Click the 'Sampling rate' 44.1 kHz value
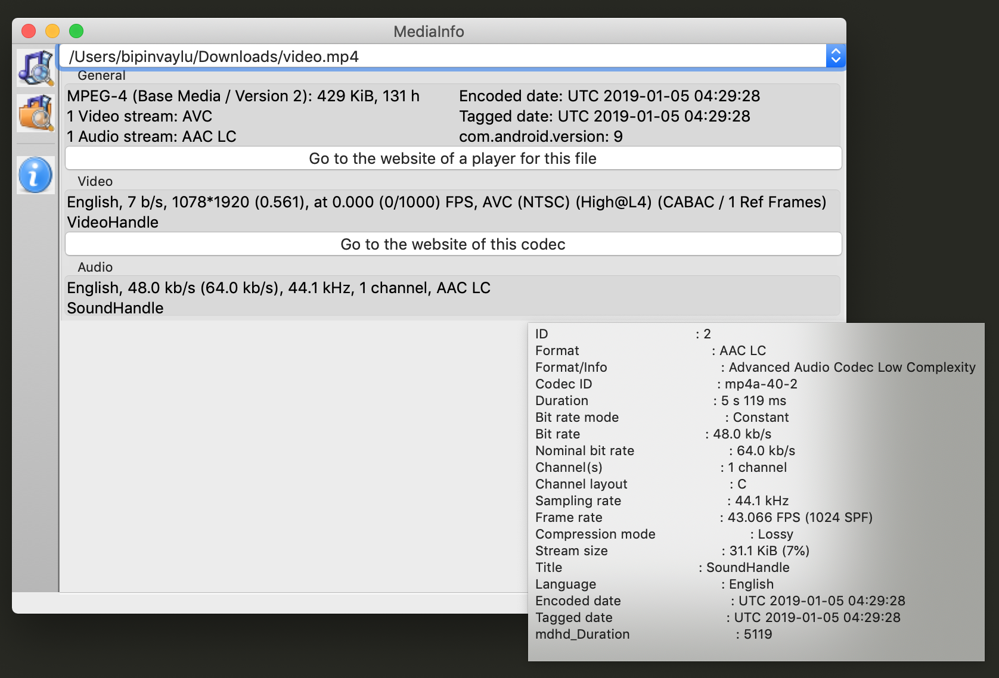 [762, 500]
